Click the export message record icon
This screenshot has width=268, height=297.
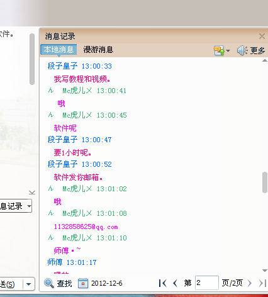(x=219, y=50)
